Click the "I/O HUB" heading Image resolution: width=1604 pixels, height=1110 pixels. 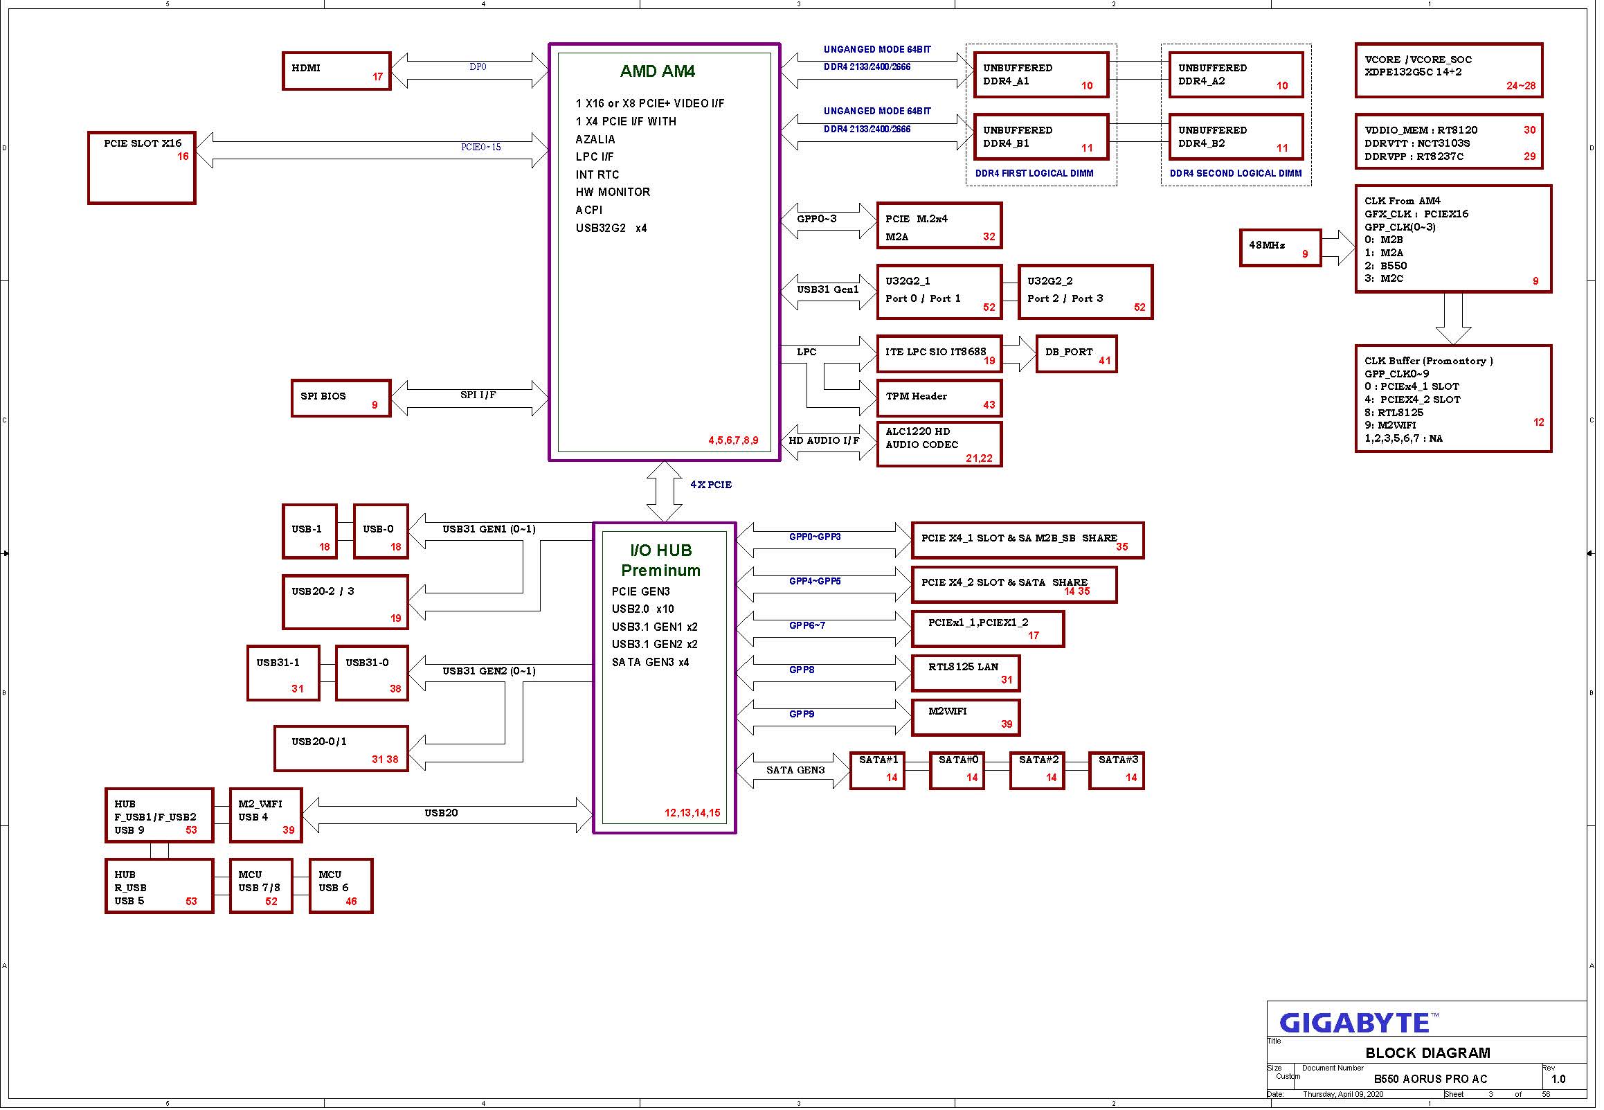point(660,550)
